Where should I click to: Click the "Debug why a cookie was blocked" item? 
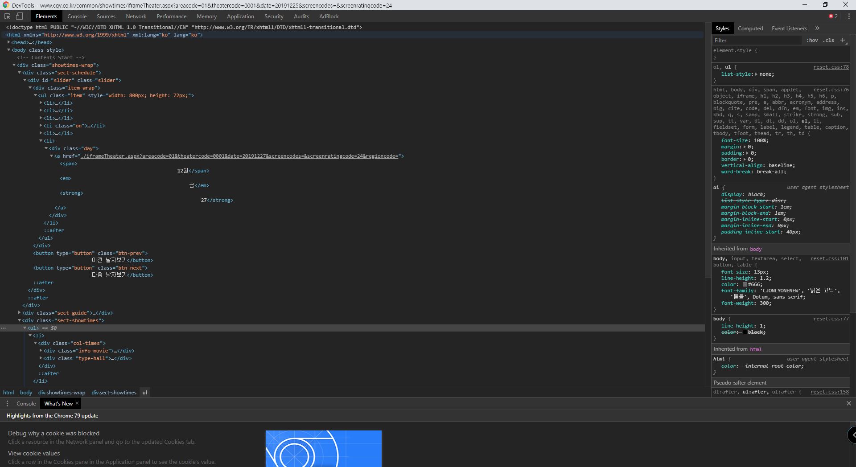click(53, 433)
